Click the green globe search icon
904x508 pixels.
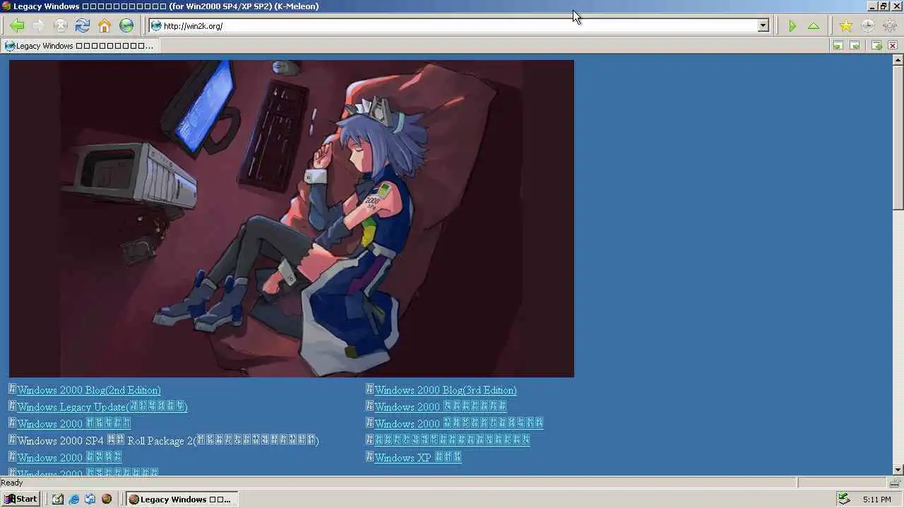click(126, 26)
